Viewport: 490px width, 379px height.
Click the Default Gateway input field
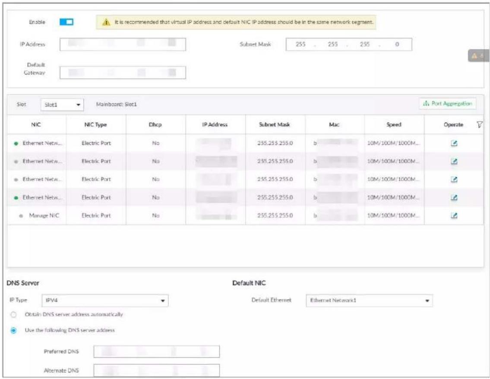coord(123,72)
